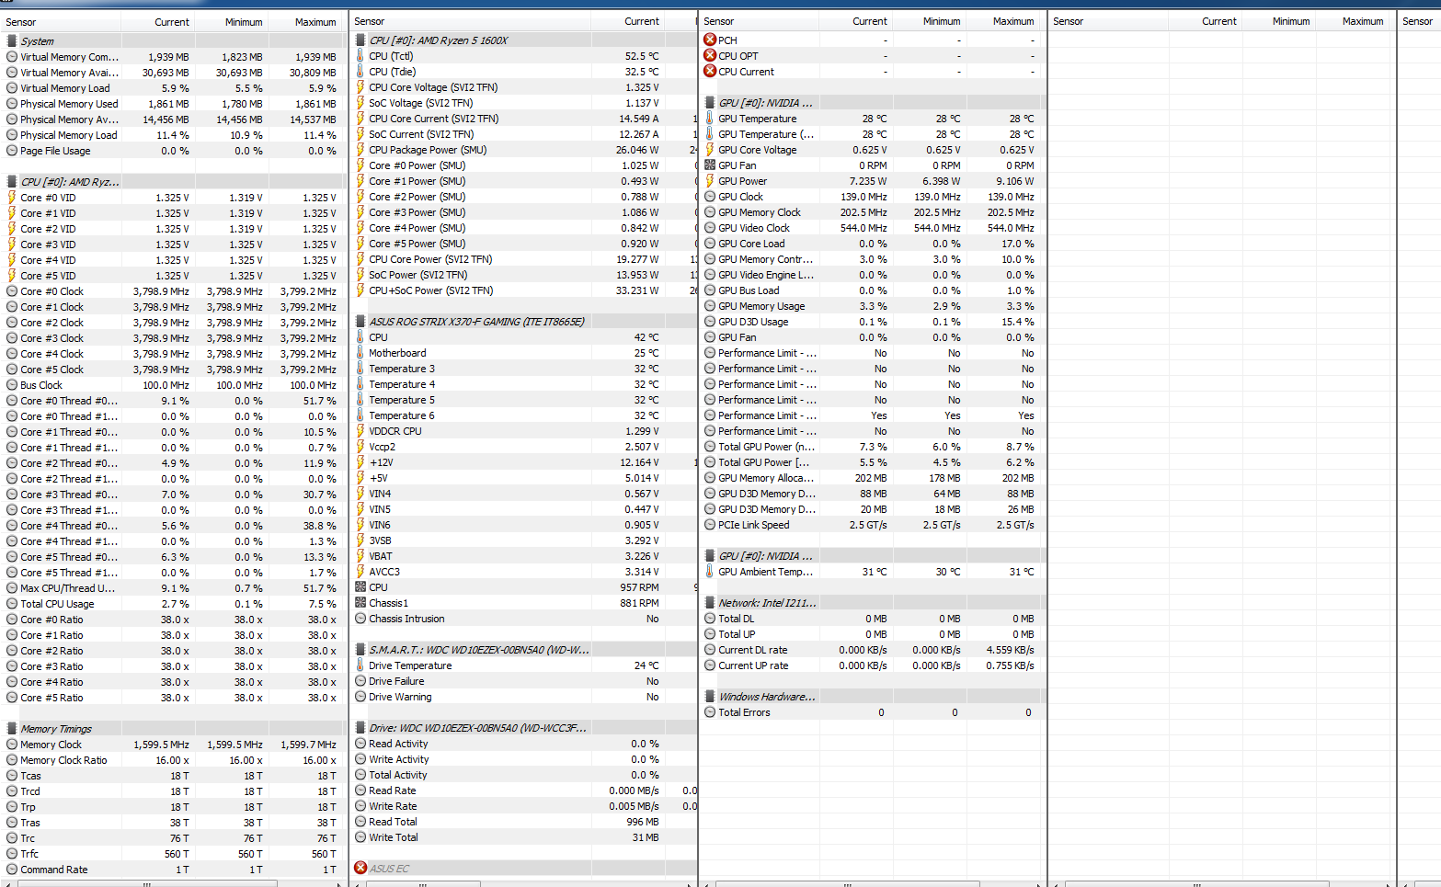Click the PCIe Link Speed row icon

tap(710, 525)
